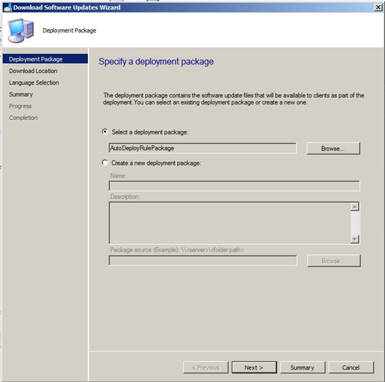Click the Package source path field
This screenshot has height=382, width=385.
(x=203, y=261)
